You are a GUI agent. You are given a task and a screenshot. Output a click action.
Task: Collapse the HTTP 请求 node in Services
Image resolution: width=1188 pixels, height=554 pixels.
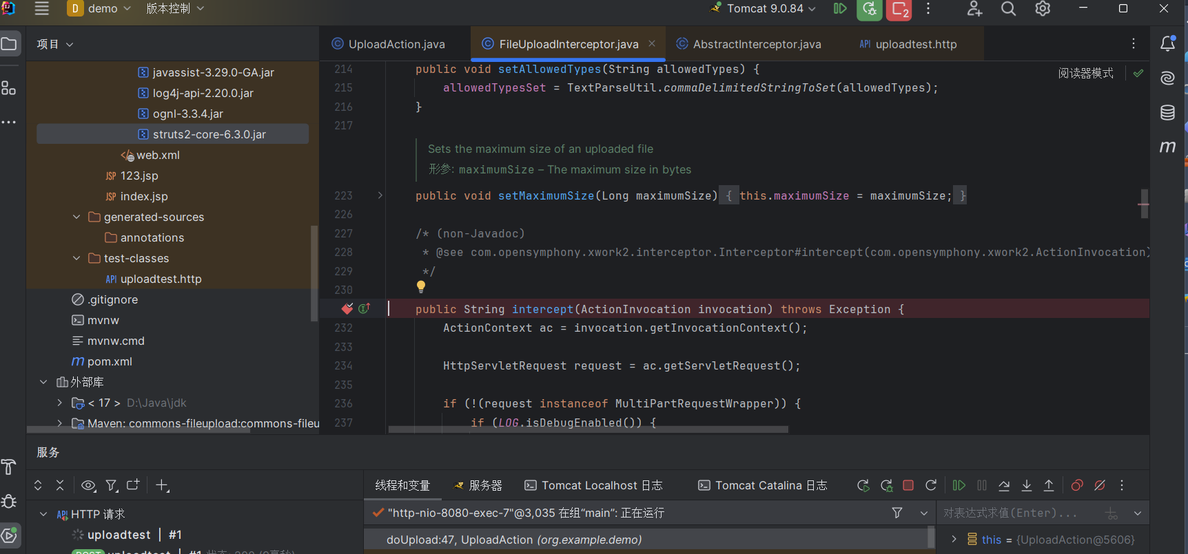coord(43,514)
